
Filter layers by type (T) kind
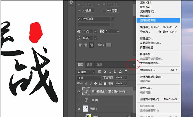110,72
